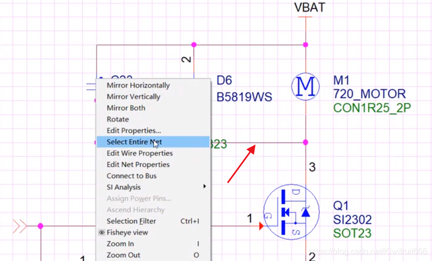Click junction dot below the motor
This screenshot has height=261, width=432.
pyautogui.click(x=305, y=142)
